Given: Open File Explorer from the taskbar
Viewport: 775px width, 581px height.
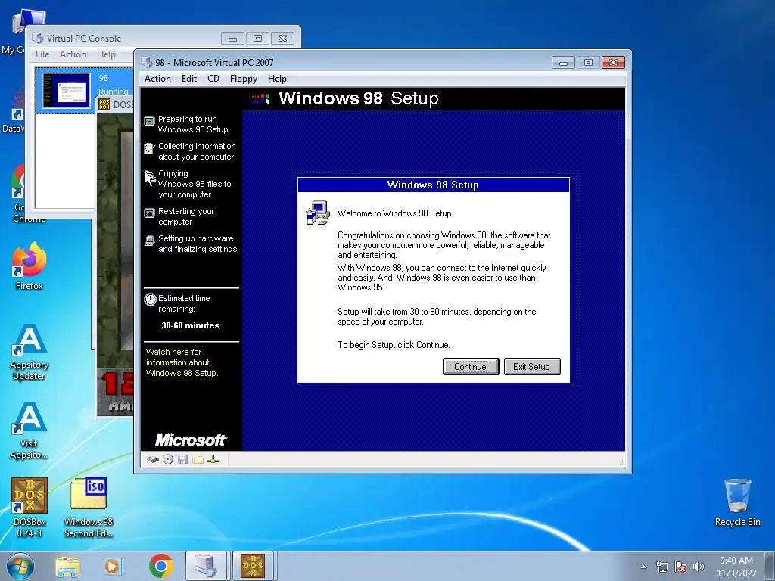Looking at the screenshot, I should coord(67,566).
